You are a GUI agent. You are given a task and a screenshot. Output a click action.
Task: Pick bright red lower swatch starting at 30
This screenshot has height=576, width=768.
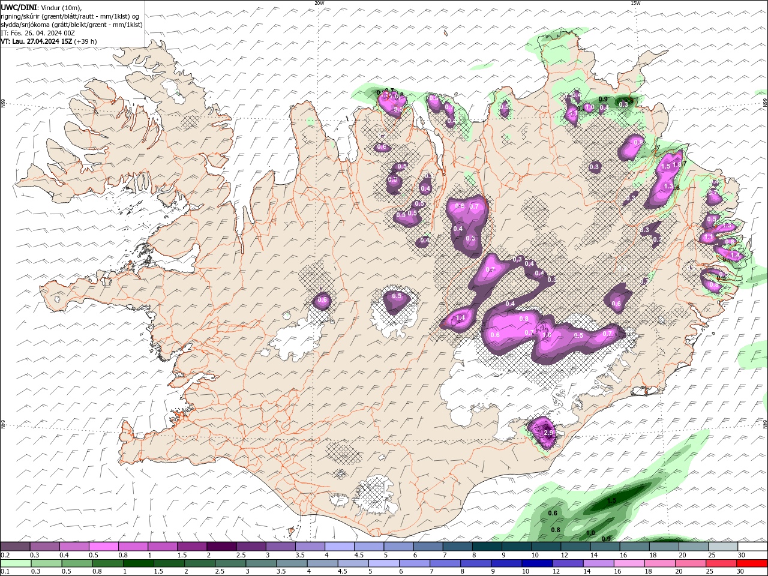[751, 563]
